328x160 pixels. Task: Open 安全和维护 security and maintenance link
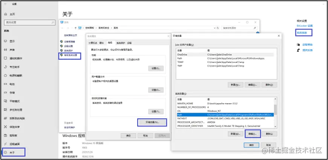(x=69, y=127)
